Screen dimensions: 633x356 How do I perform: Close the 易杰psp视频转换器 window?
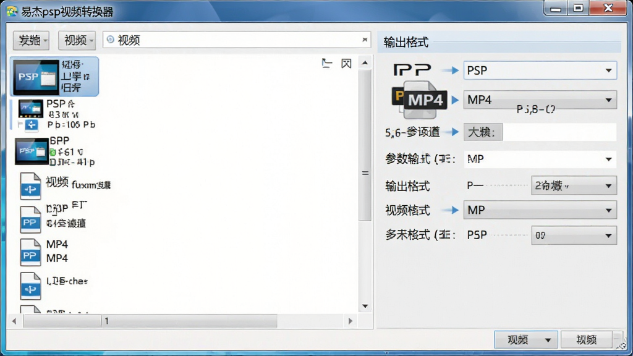click(x=608, y=9)
